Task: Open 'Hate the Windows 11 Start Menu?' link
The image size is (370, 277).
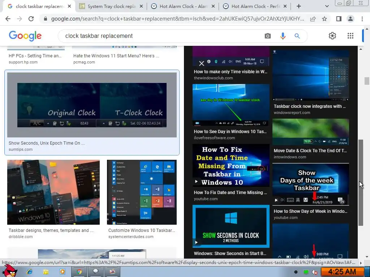Action: click(116, 56)
